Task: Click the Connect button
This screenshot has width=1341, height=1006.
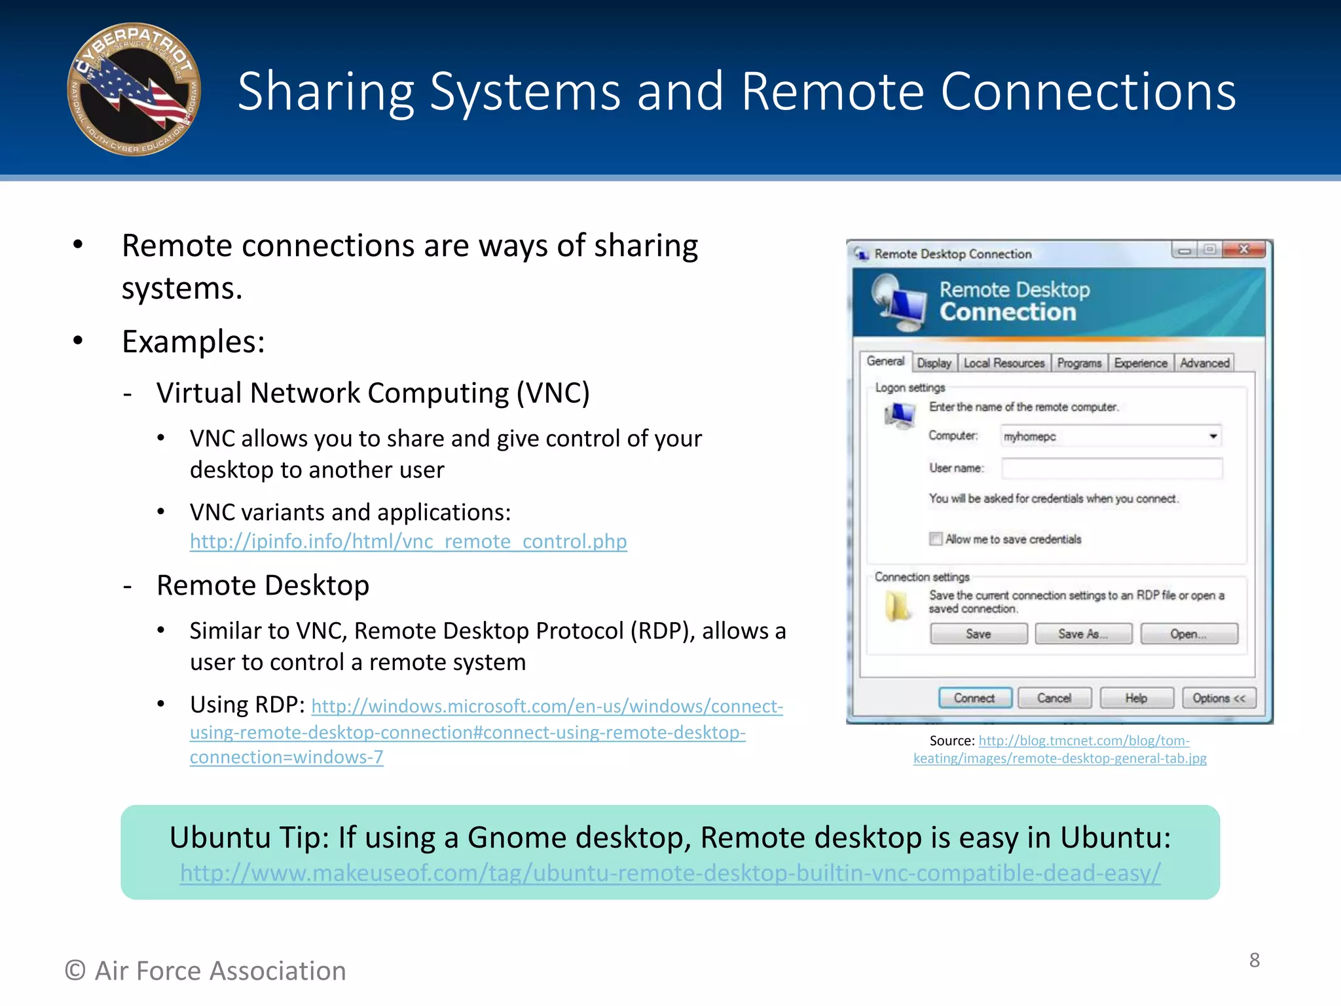Action: click(x=974, y=698)
